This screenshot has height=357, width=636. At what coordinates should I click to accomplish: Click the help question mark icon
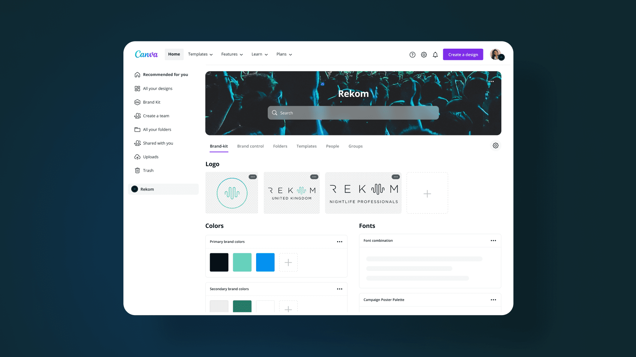[x=412, y=55]
